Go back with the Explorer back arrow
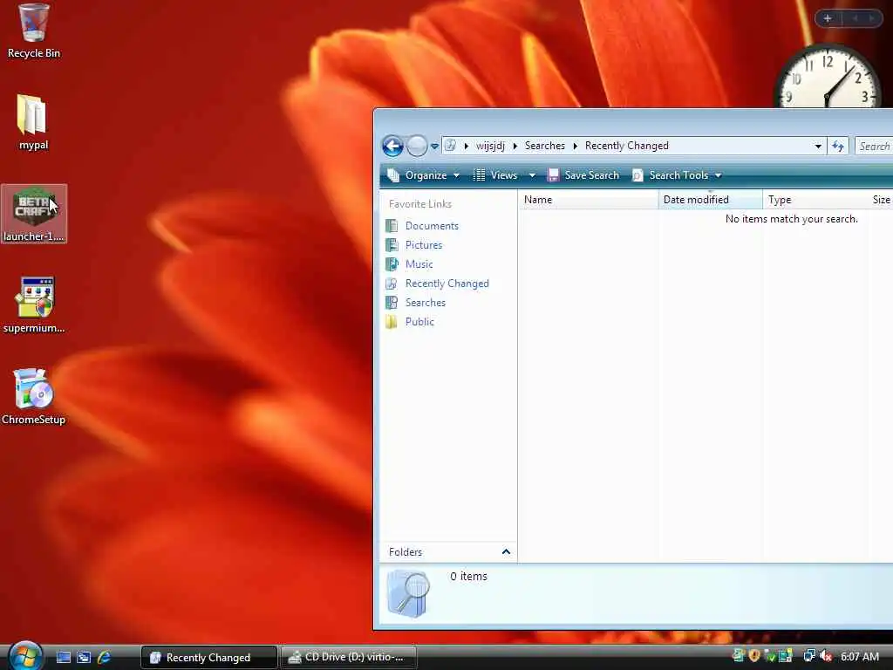893x670 pixels. (392, 146)
